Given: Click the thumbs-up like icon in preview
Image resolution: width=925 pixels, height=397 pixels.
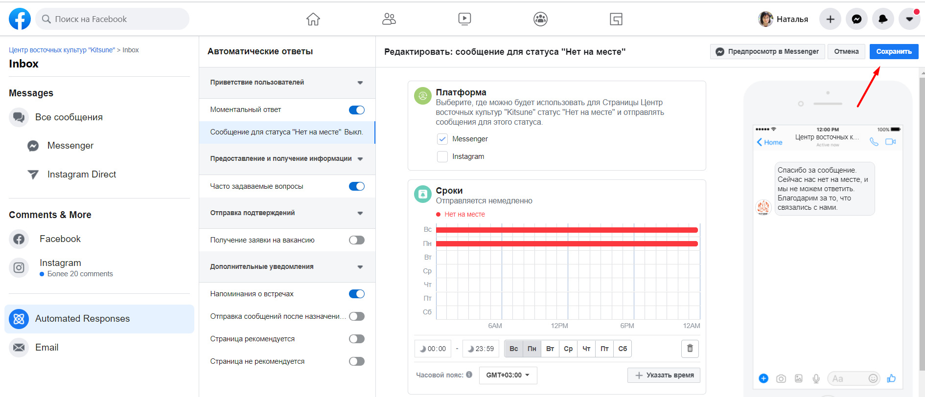Looking at the screenshot, I should (891, 378).
